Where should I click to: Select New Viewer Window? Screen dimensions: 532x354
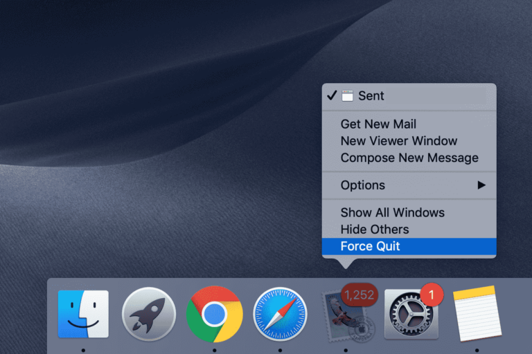tap(399, 141)
